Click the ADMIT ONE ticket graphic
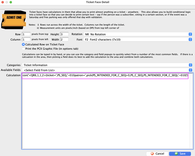Image resolution: width=195 pixels, height=156 pixels. coord(14,20)
